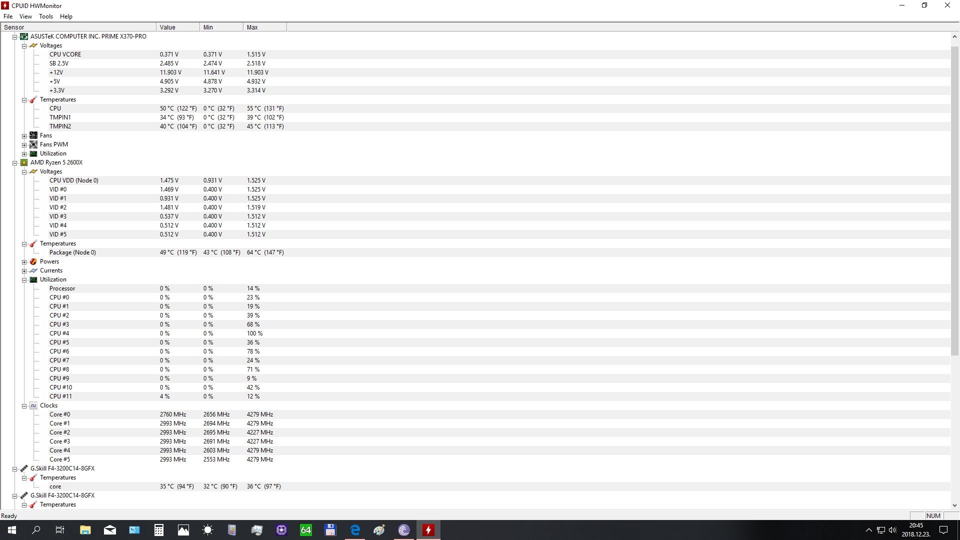Click the ASUSTeK motherboard icon in the tree
The width and height of the screenshot is (960, 540).
click(x=23, y=36)
